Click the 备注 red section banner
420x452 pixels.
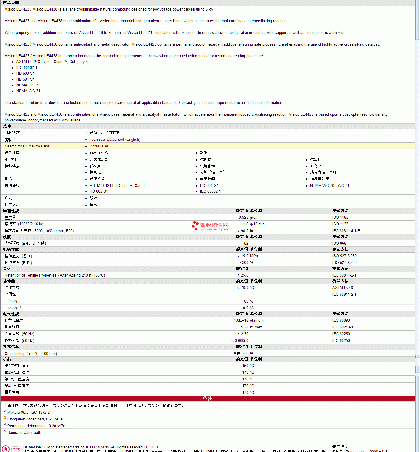click(208, 399)
